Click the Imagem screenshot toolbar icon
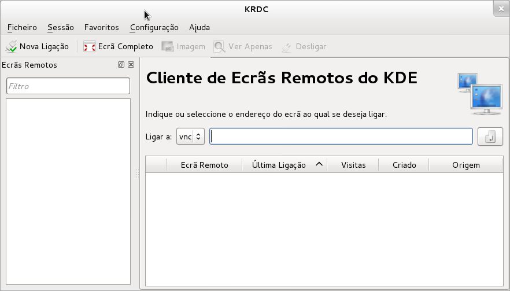Viewport: 510px width, 291px height. coord(168,46)
